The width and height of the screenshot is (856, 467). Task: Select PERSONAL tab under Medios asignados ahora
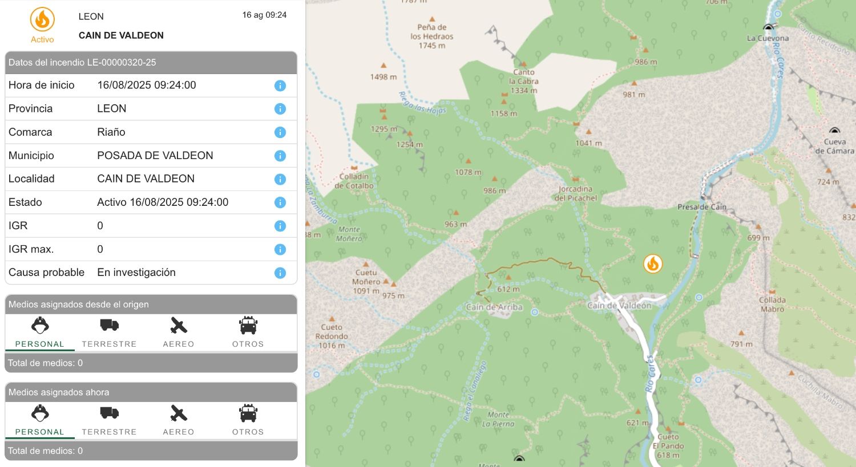tap(40, 420)
